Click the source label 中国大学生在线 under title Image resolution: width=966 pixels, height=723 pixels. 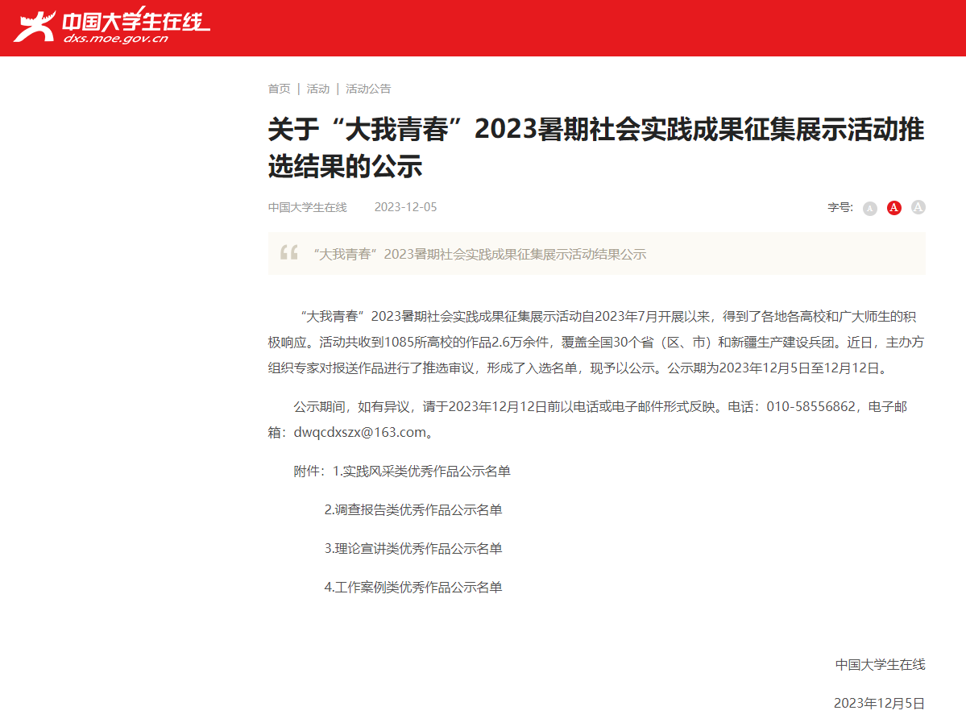coord(308,208)
